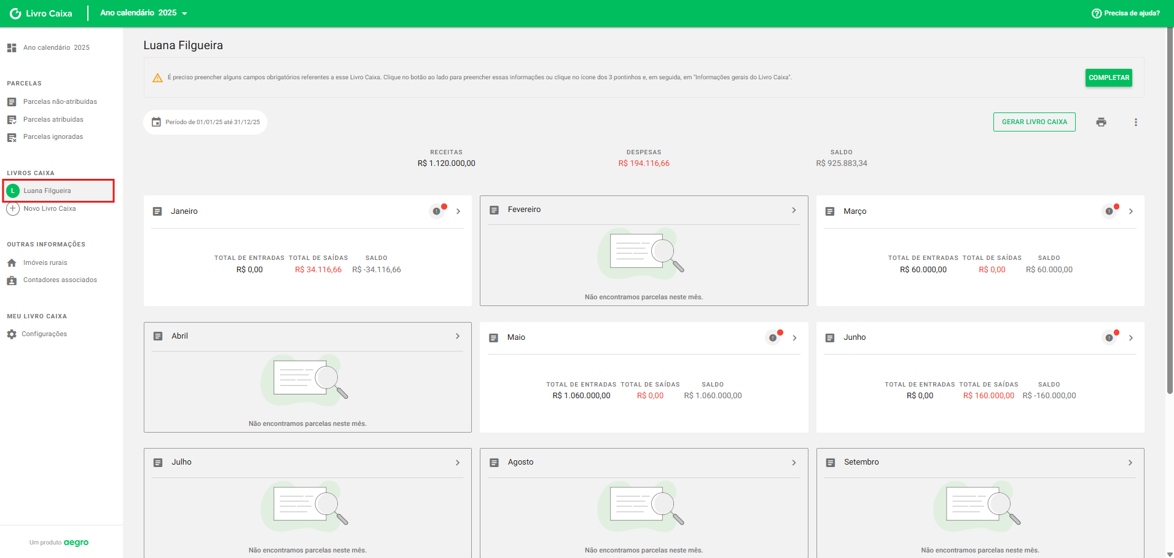This screenshot has width=1174, height=558.
Task: Click the alert badge on Janeiro card
Action: point(437,211)
